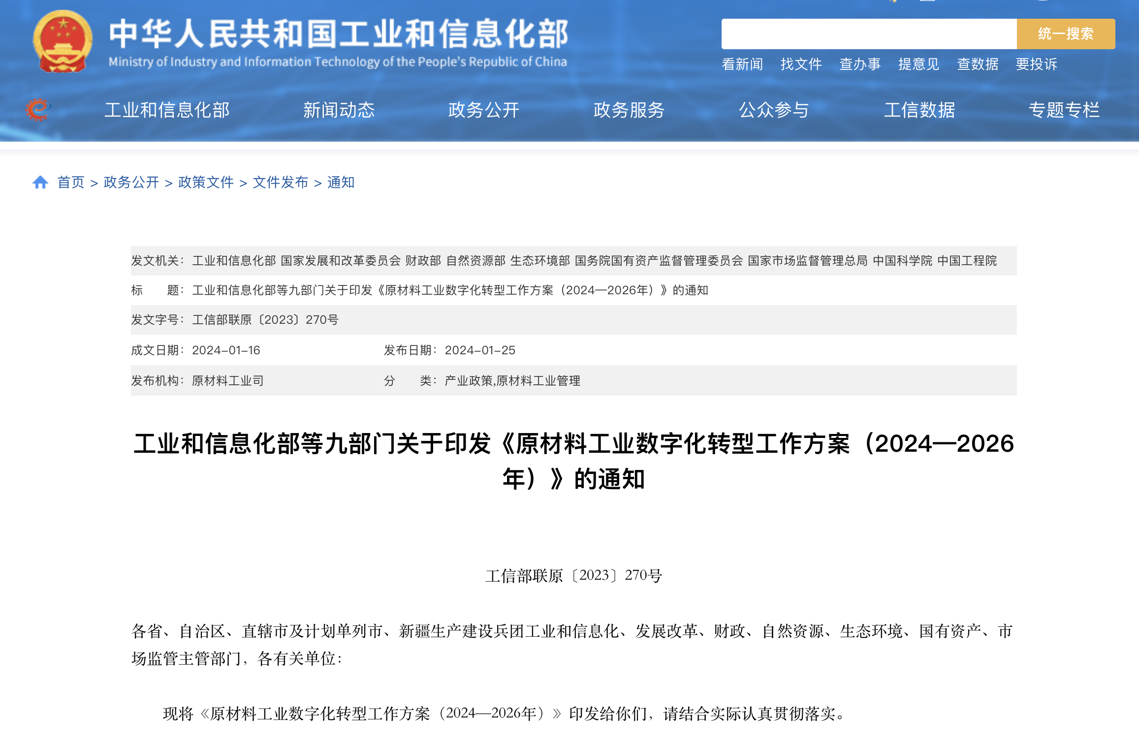Open the 要投诉 quick link
This screenshot has height=744, width=1139.
point(1036,64)
